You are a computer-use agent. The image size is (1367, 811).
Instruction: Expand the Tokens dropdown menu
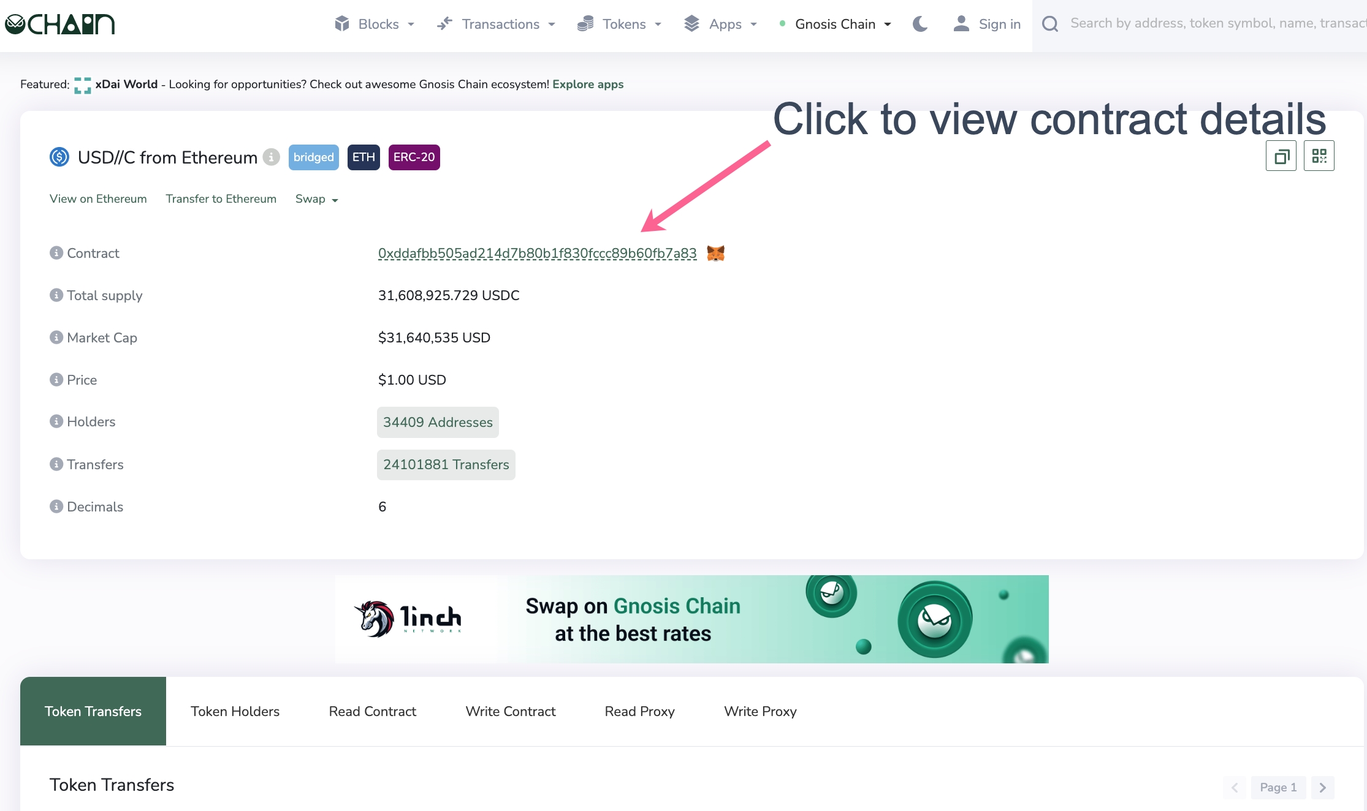coord(619,24)
